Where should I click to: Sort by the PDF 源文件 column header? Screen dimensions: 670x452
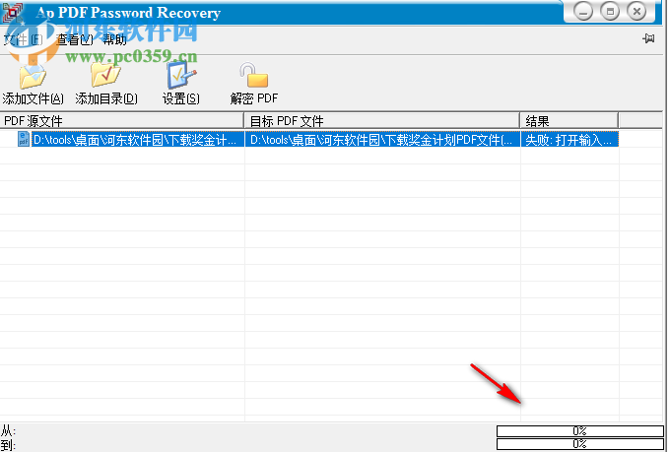point(122,121)
